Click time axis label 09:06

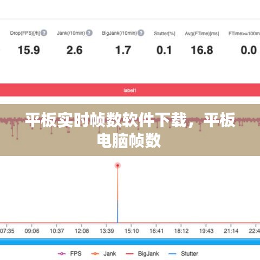[32, 231]
